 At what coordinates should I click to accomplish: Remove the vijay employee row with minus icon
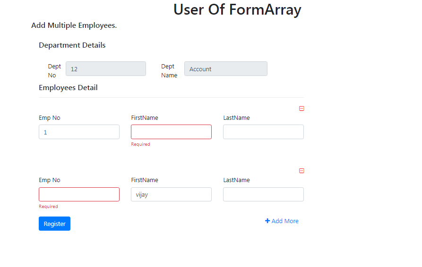(301, 171)
